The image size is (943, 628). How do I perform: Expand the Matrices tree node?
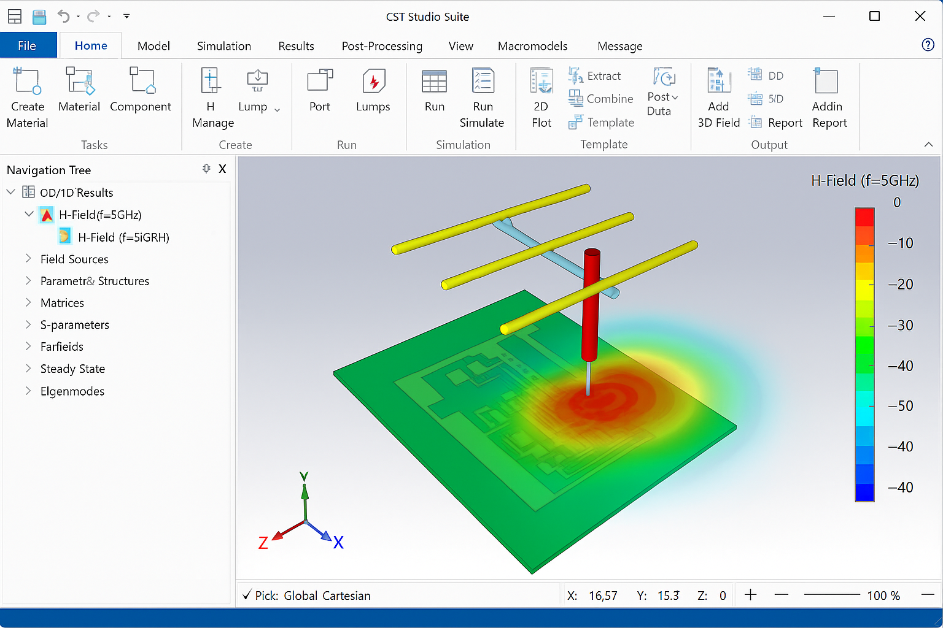(x=28, y=302)
